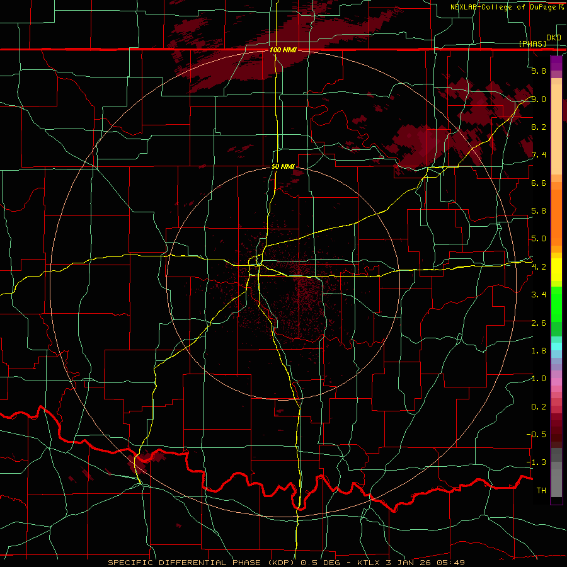Click the 2.6 value on the color scale
Viewport: 567px width, 567px height.
coord(539,323)
